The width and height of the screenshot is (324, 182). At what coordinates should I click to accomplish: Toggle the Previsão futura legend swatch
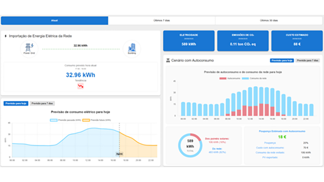tap(86, 120)
